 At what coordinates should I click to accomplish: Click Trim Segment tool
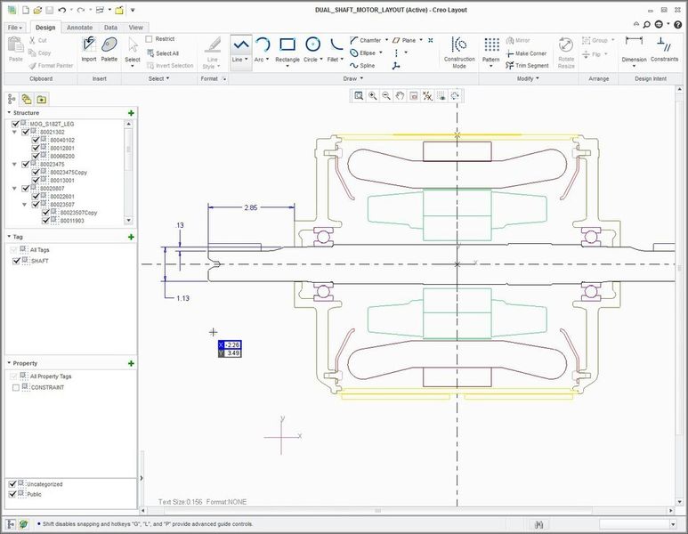click(527, 65)
